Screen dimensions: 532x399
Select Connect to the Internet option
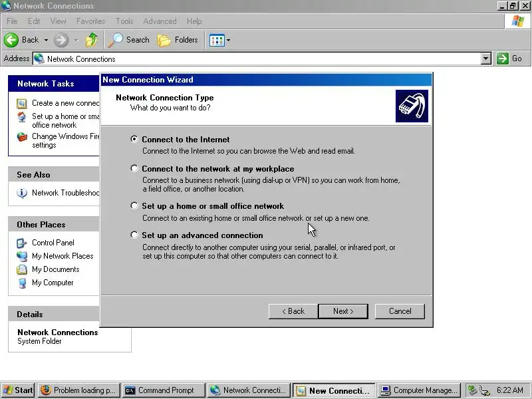point(134,139)
